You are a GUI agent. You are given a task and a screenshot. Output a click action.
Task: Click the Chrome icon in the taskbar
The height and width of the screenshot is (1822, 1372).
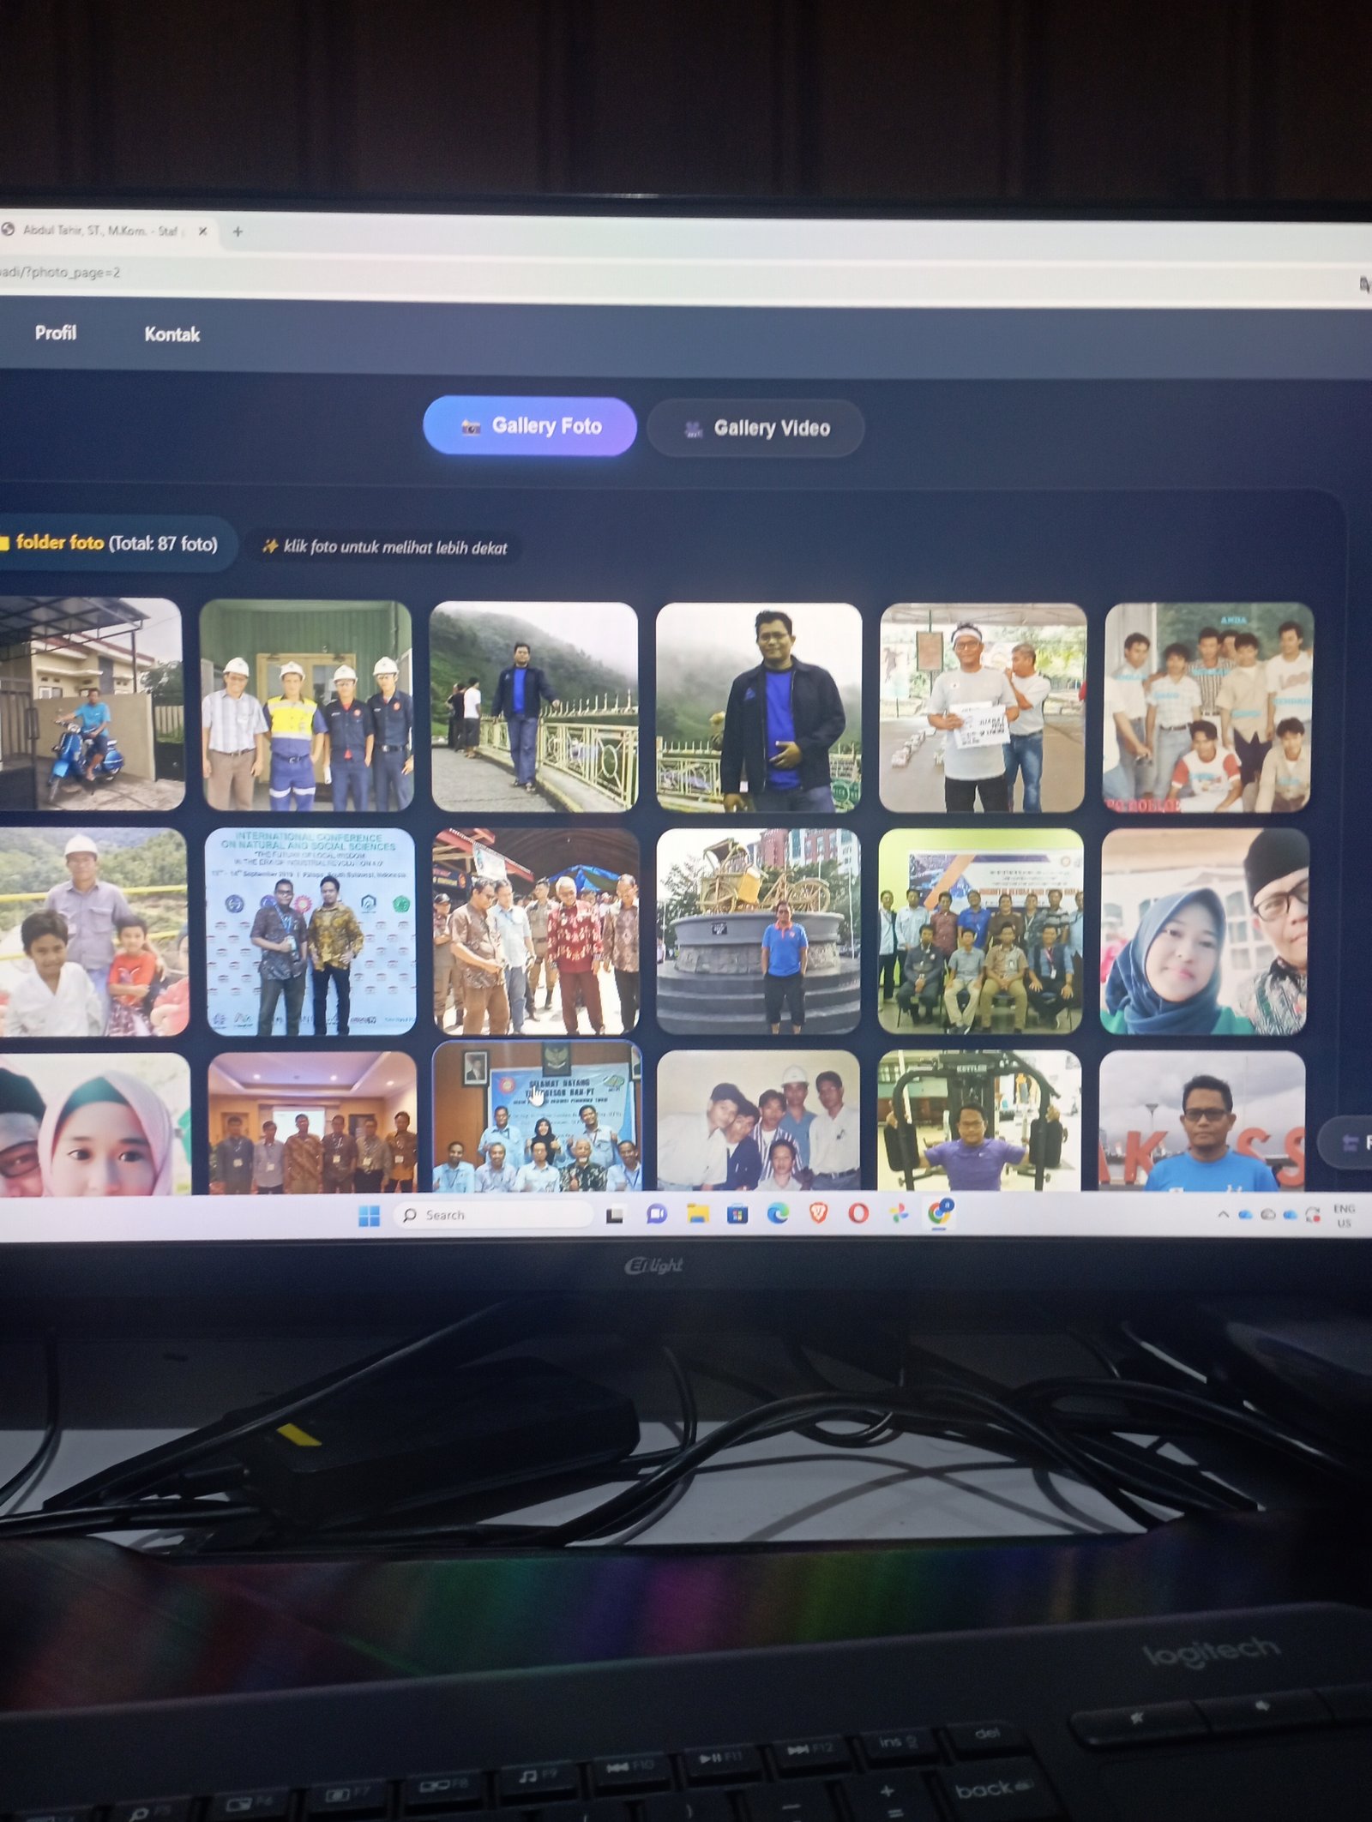pos(939,1212)
